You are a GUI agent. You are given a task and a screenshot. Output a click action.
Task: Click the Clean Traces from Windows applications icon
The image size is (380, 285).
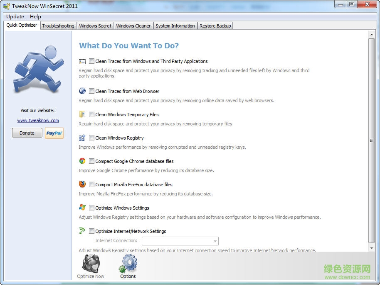[x=82, y=61]
